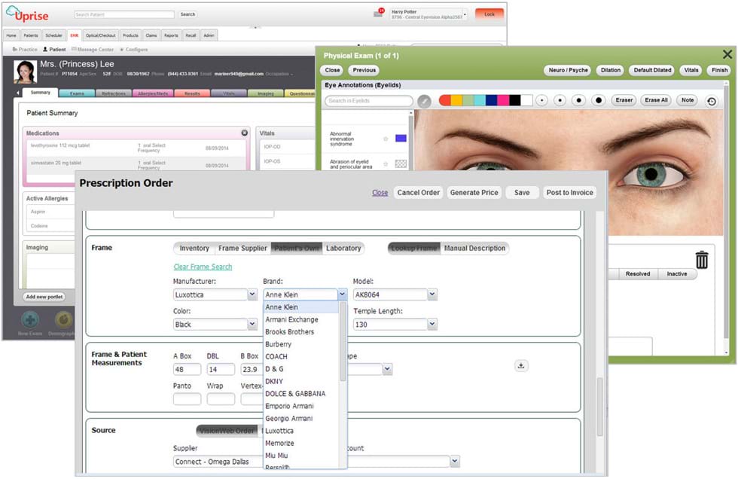Toggle the Resolved filter in Physical Exam

coord(638,274)
